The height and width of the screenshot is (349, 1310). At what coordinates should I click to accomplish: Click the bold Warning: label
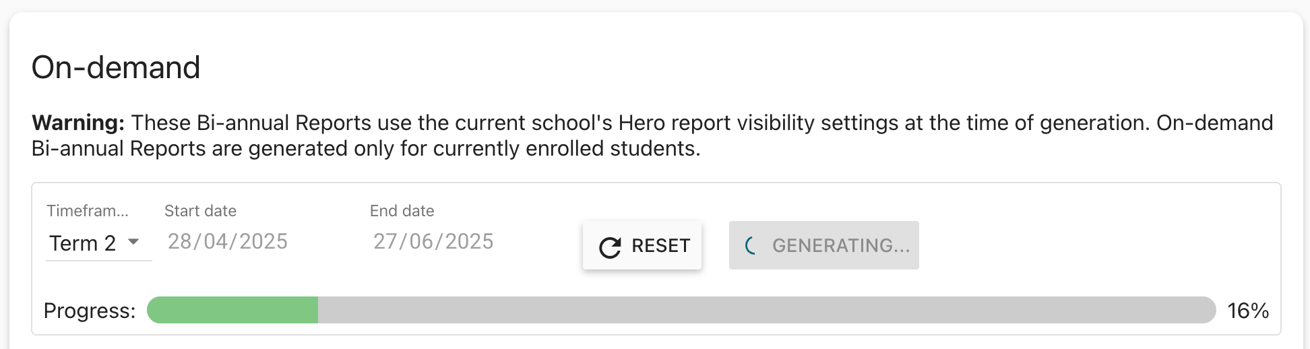pos(78,123)
